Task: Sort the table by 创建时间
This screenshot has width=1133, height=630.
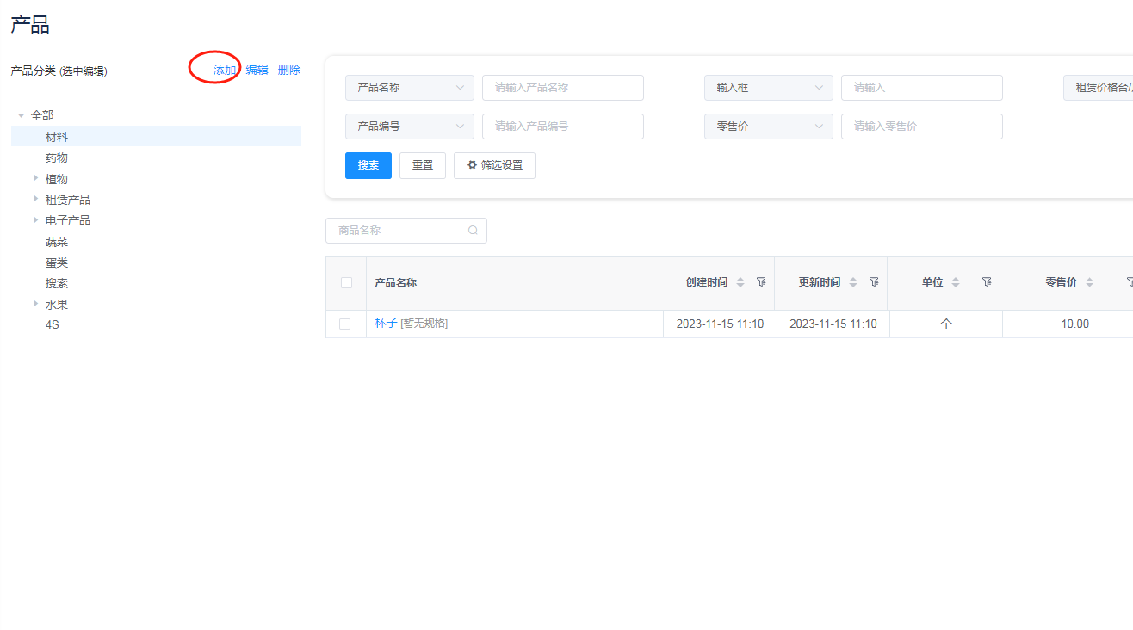Action: pyautogui.click(x=740, y=282)
